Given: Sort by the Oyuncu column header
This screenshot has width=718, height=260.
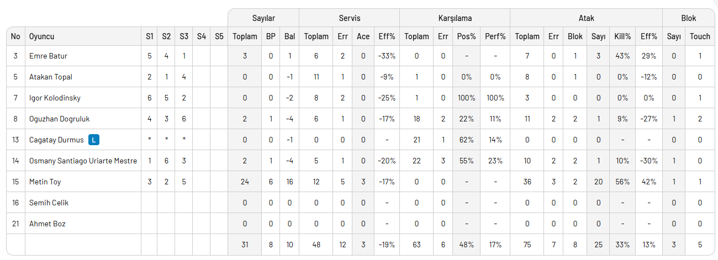Looking at the screenshot, I should coord(42,37).
